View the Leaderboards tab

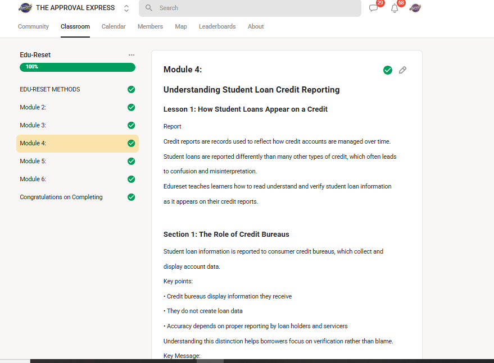click(x=217, y=26)
